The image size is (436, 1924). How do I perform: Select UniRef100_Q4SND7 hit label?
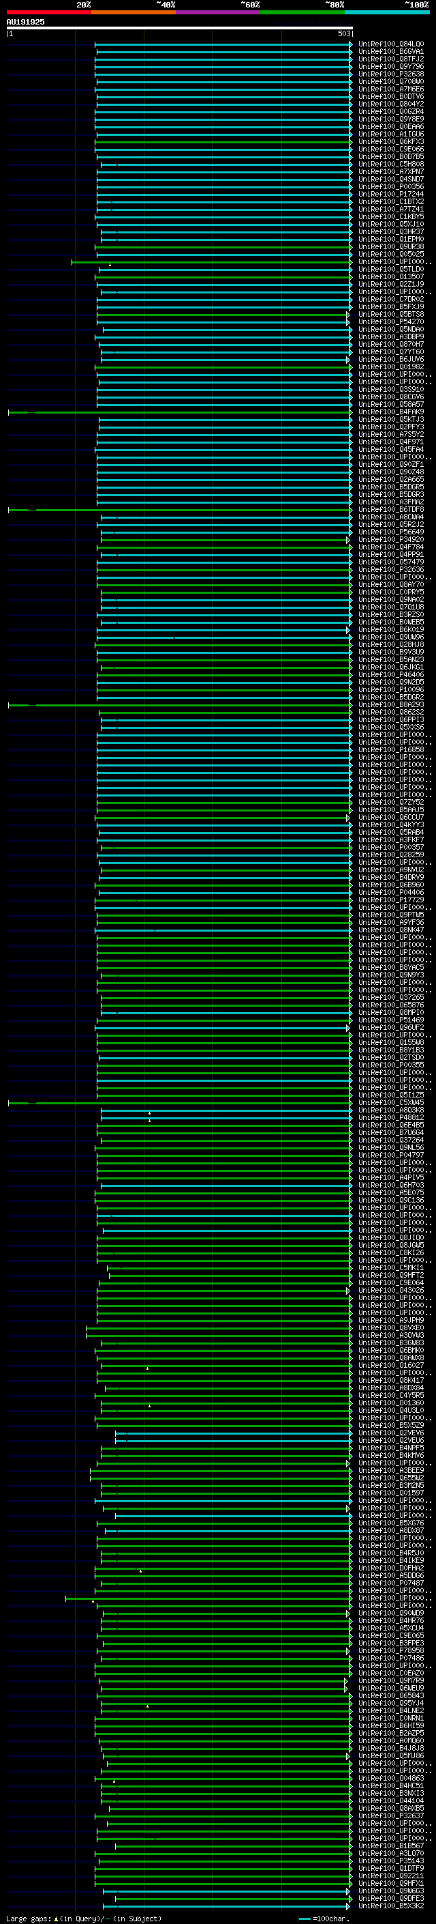pyautogui.click(x=390, y=180)
